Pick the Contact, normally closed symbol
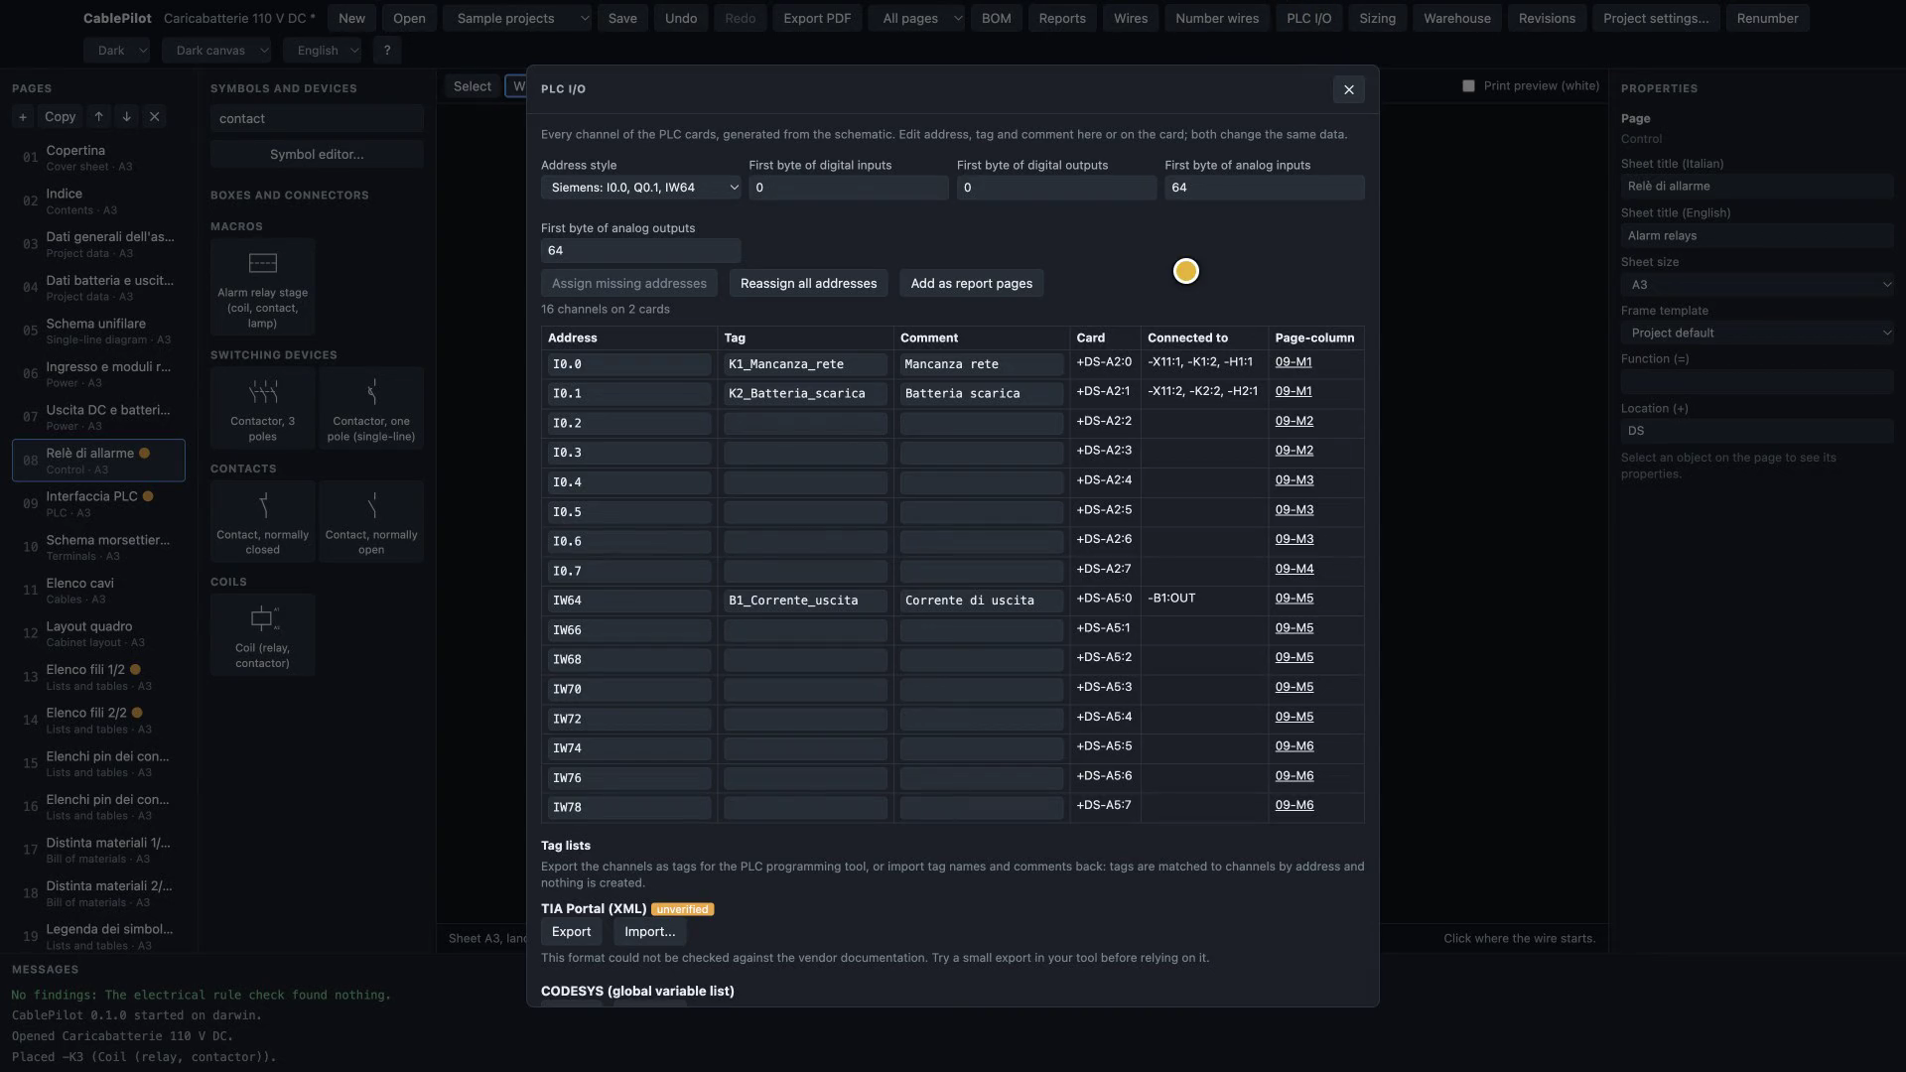 [x=263, y=521]
